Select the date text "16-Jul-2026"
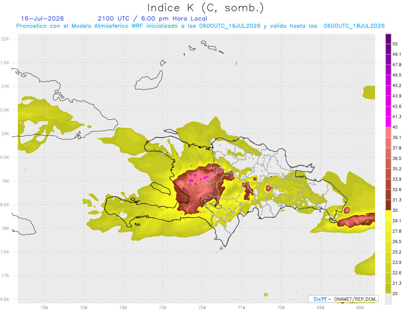 pyautogui.click(x=42, y=19)
